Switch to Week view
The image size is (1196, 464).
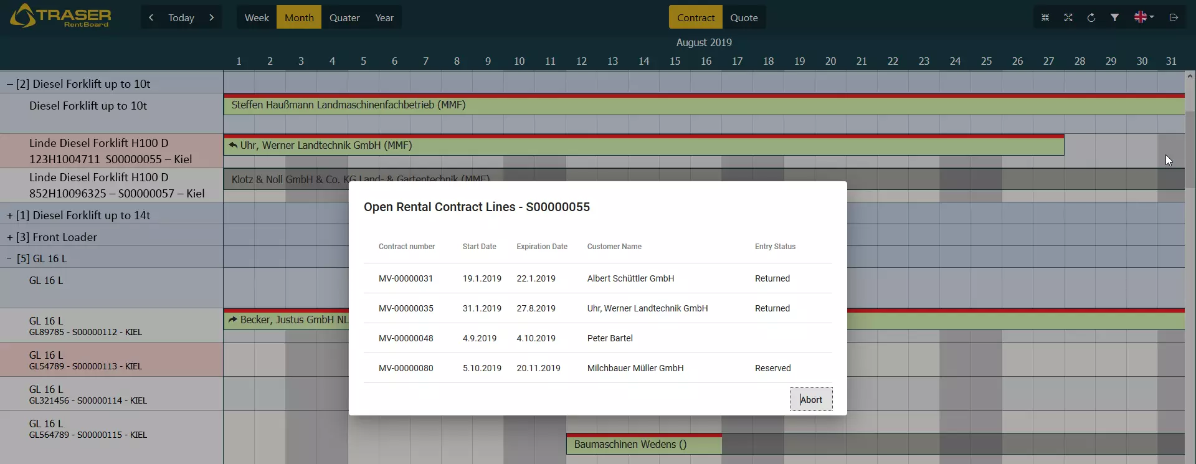tap(257, 17)
